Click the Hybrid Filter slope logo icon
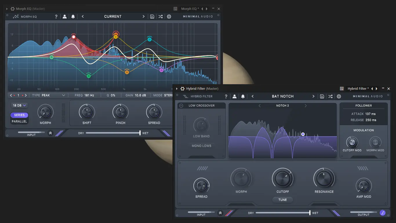 [x=186, y=96]
